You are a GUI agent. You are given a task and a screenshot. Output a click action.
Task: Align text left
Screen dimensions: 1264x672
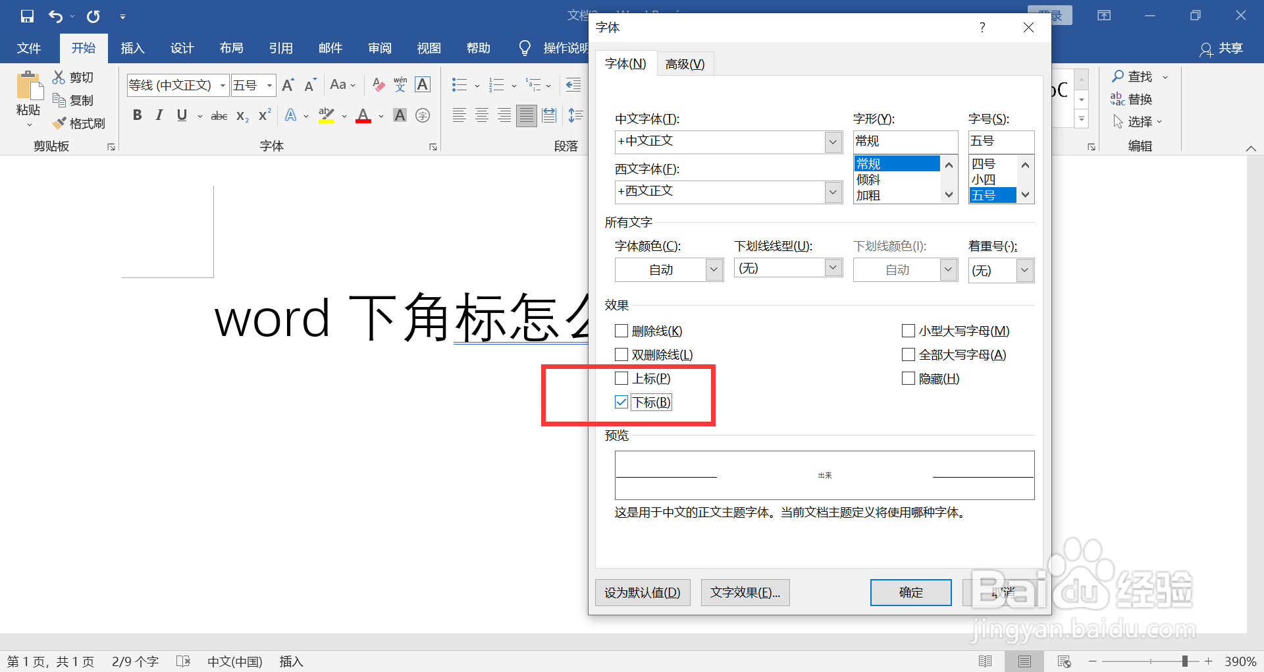(x=460, y=115)
